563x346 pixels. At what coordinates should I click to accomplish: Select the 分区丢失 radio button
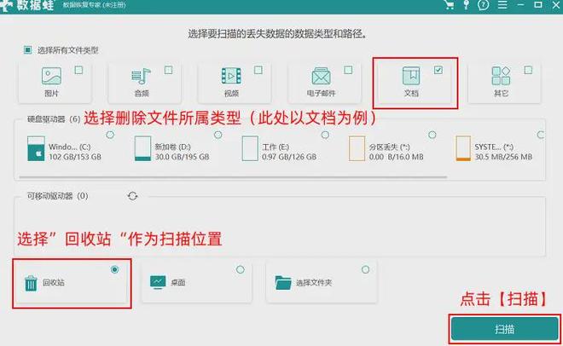pyautogui.click(x=432, y=135)
